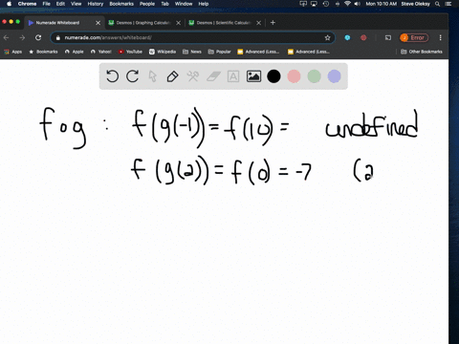Open the Bookmarks bookmark folder
The height and width of the screenshot is (344, 459).
[x=43, y=52]
